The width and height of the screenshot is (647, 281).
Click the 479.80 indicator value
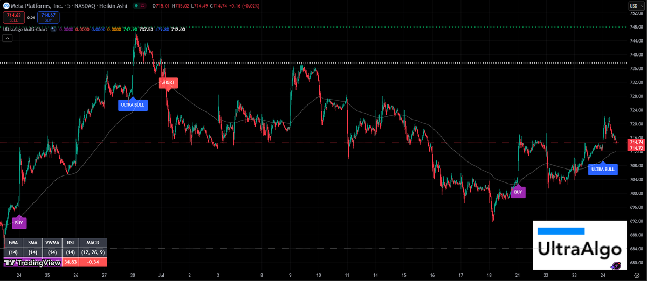click(162, 29)
